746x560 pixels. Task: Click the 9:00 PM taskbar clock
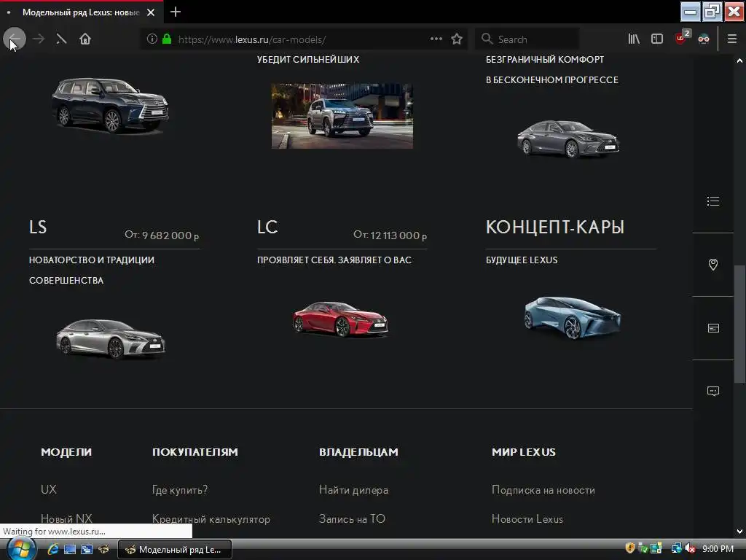point(718,548)
